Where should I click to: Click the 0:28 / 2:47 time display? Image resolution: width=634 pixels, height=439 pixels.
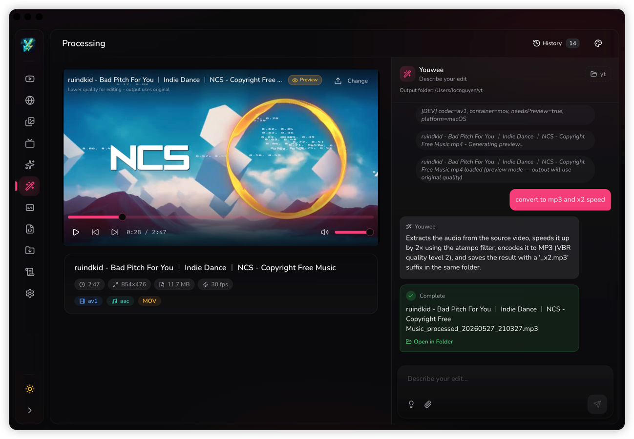[147, 232]
